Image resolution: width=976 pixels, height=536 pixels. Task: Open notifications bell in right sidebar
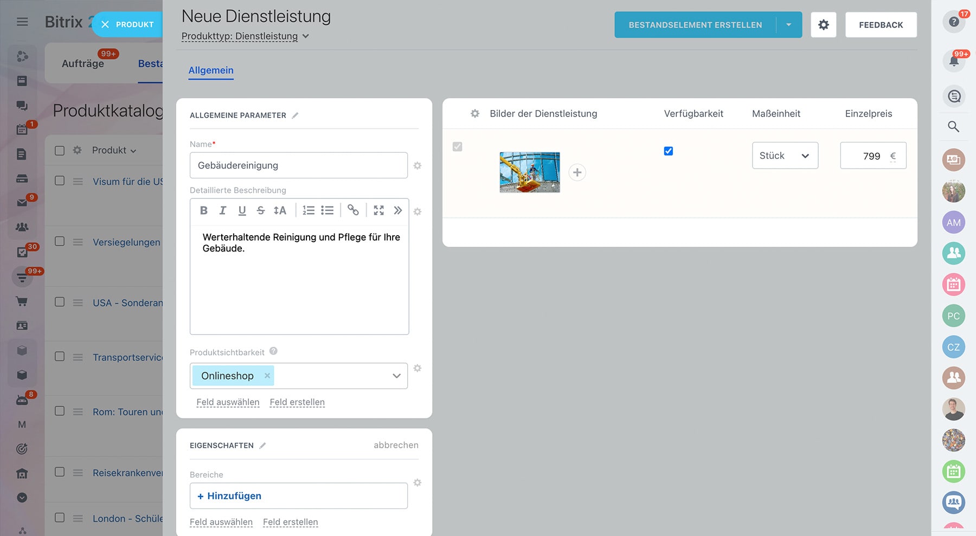(x=954, y=61)
